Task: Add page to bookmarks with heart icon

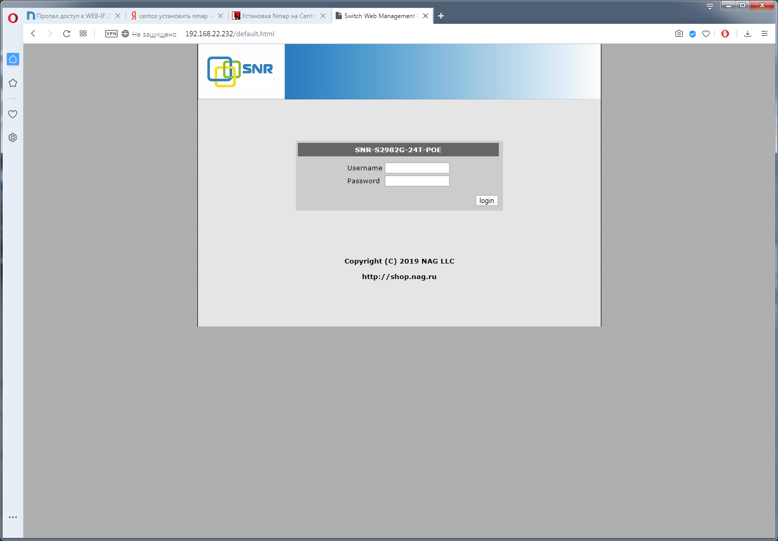Action: 706,34
